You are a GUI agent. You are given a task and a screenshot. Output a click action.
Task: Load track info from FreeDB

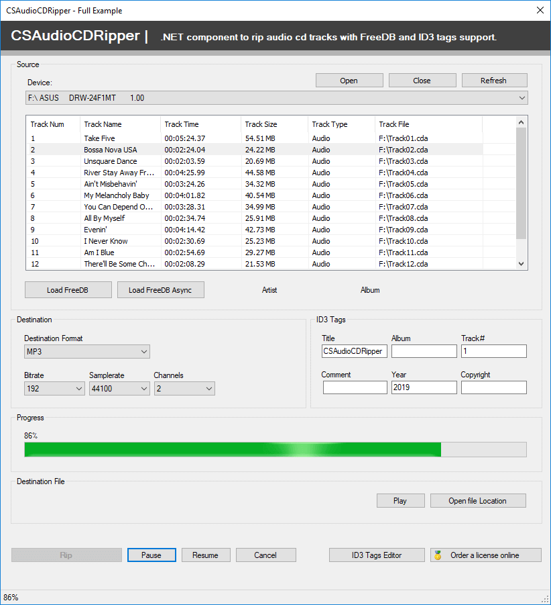click(x=68, y=289)
